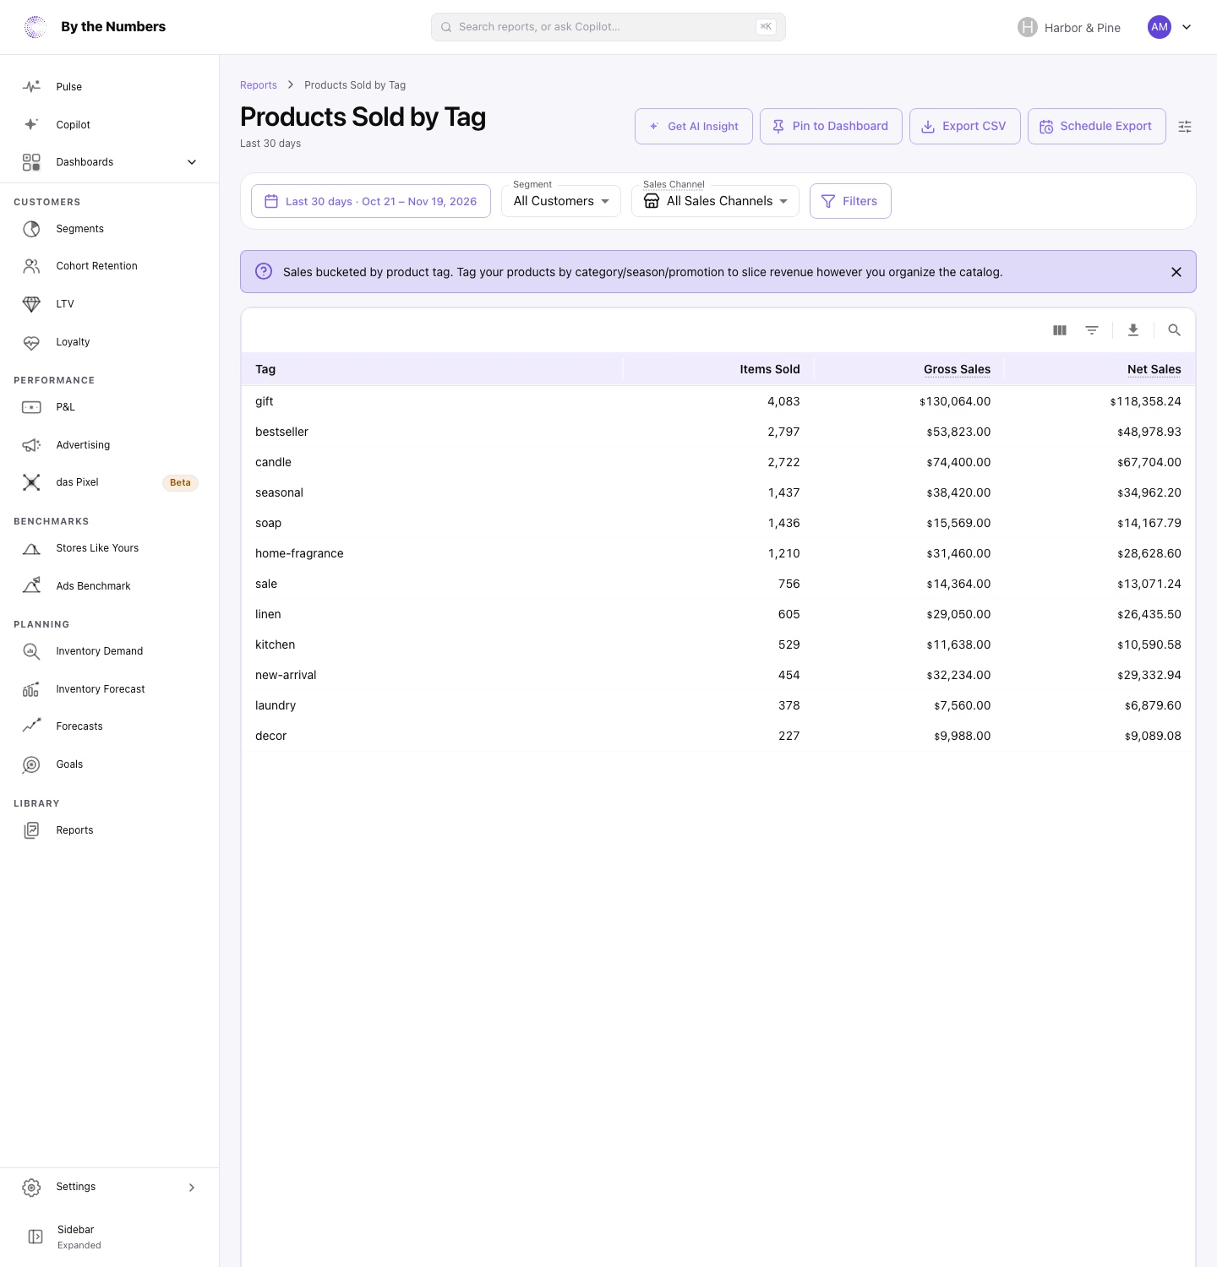Viewport: 1217px width, 1267px height.
Task: Click the Inventory Demand magnifier icon
Action: point(31,651)
